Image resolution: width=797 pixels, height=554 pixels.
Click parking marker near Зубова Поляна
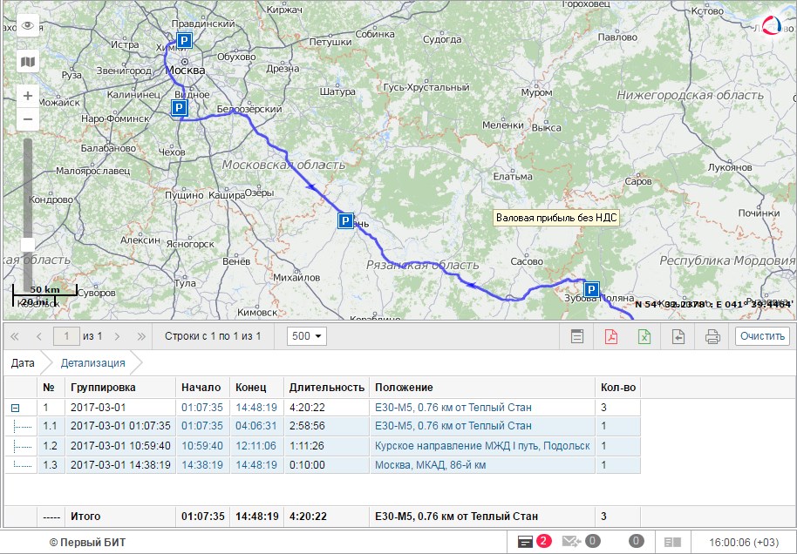coord(591,289)
